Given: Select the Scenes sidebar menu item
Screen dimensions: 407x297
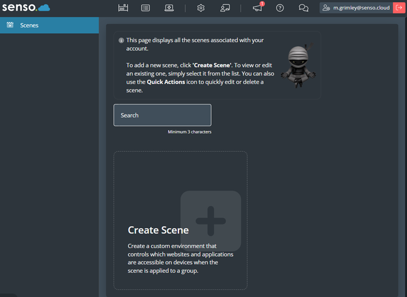Looking at the screenshot, I should (49, 25).
